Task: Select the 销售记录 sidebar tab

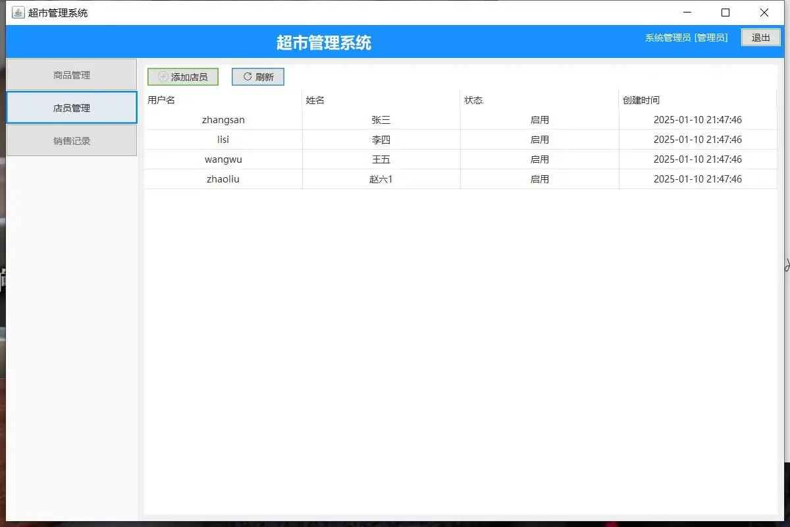Action: (71, 140)
